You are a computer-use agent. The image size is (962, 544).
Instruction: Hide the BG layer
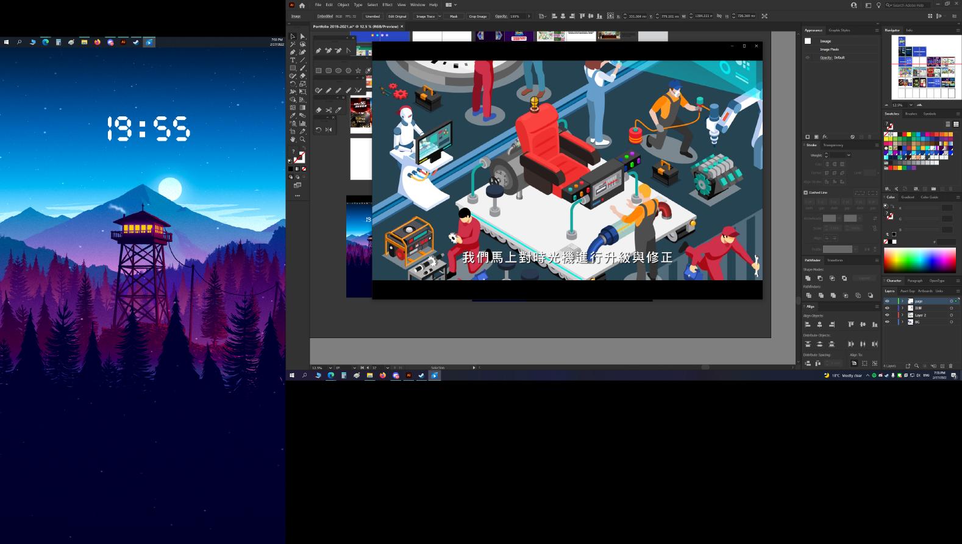tap(887, 322)
